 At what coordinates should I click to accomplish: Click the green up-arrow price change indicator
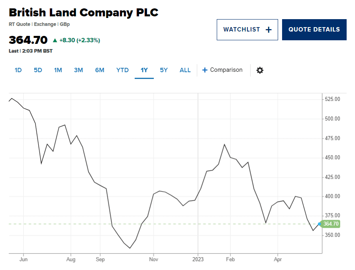(55, 40)
